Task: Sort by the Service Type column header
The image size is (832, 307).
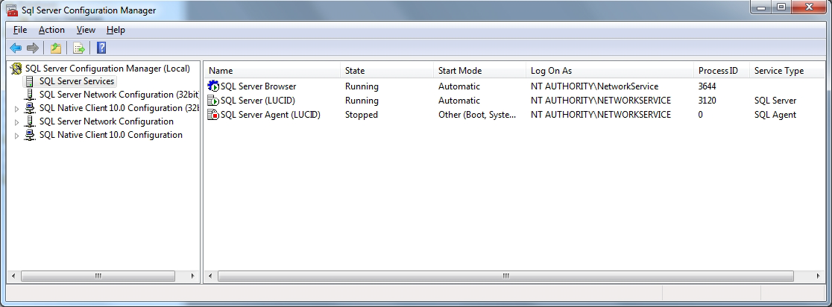Action: tap(787, 71)
